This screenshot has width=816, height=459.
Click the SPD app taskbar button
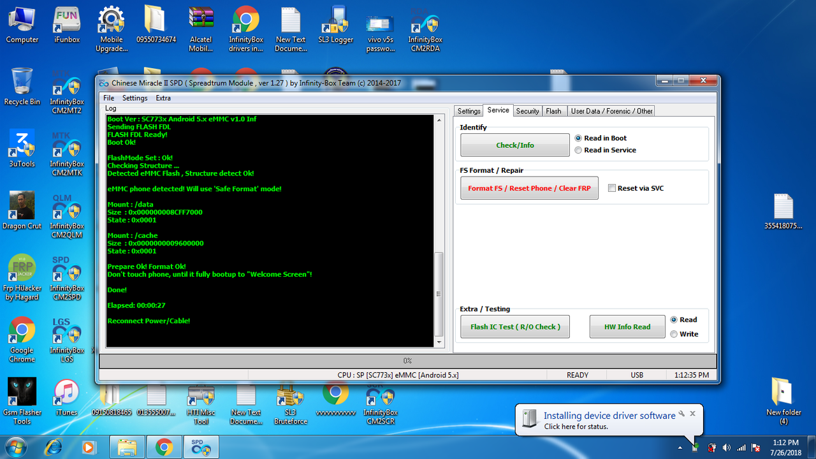[201, 448]
